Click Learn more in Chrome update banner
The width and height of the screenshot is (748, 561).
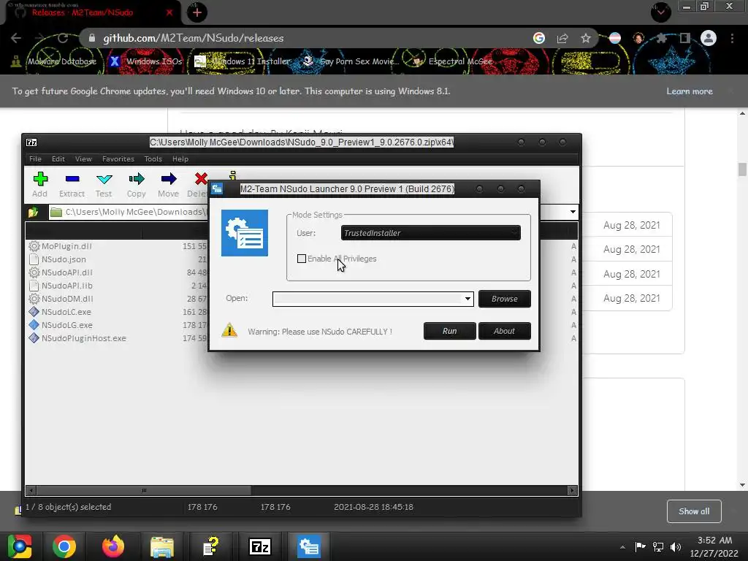[x=690, y=91]
